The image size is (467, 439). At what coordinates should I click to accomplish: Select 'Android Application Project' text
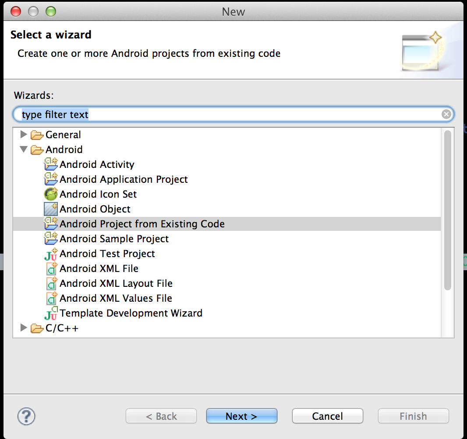[124, 179]
